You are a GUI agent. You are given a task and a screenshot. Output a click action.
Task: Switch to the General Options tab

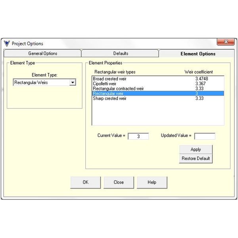[x=42, y=54]
